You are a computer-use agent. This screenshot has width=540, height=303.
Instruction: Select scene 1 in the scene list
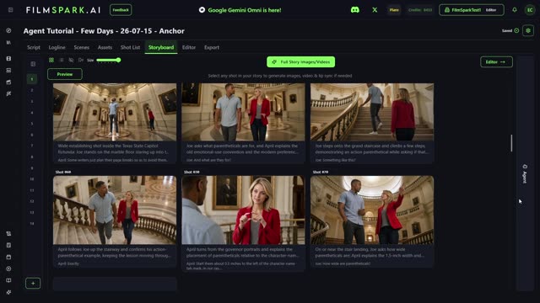tap(32, 79)
